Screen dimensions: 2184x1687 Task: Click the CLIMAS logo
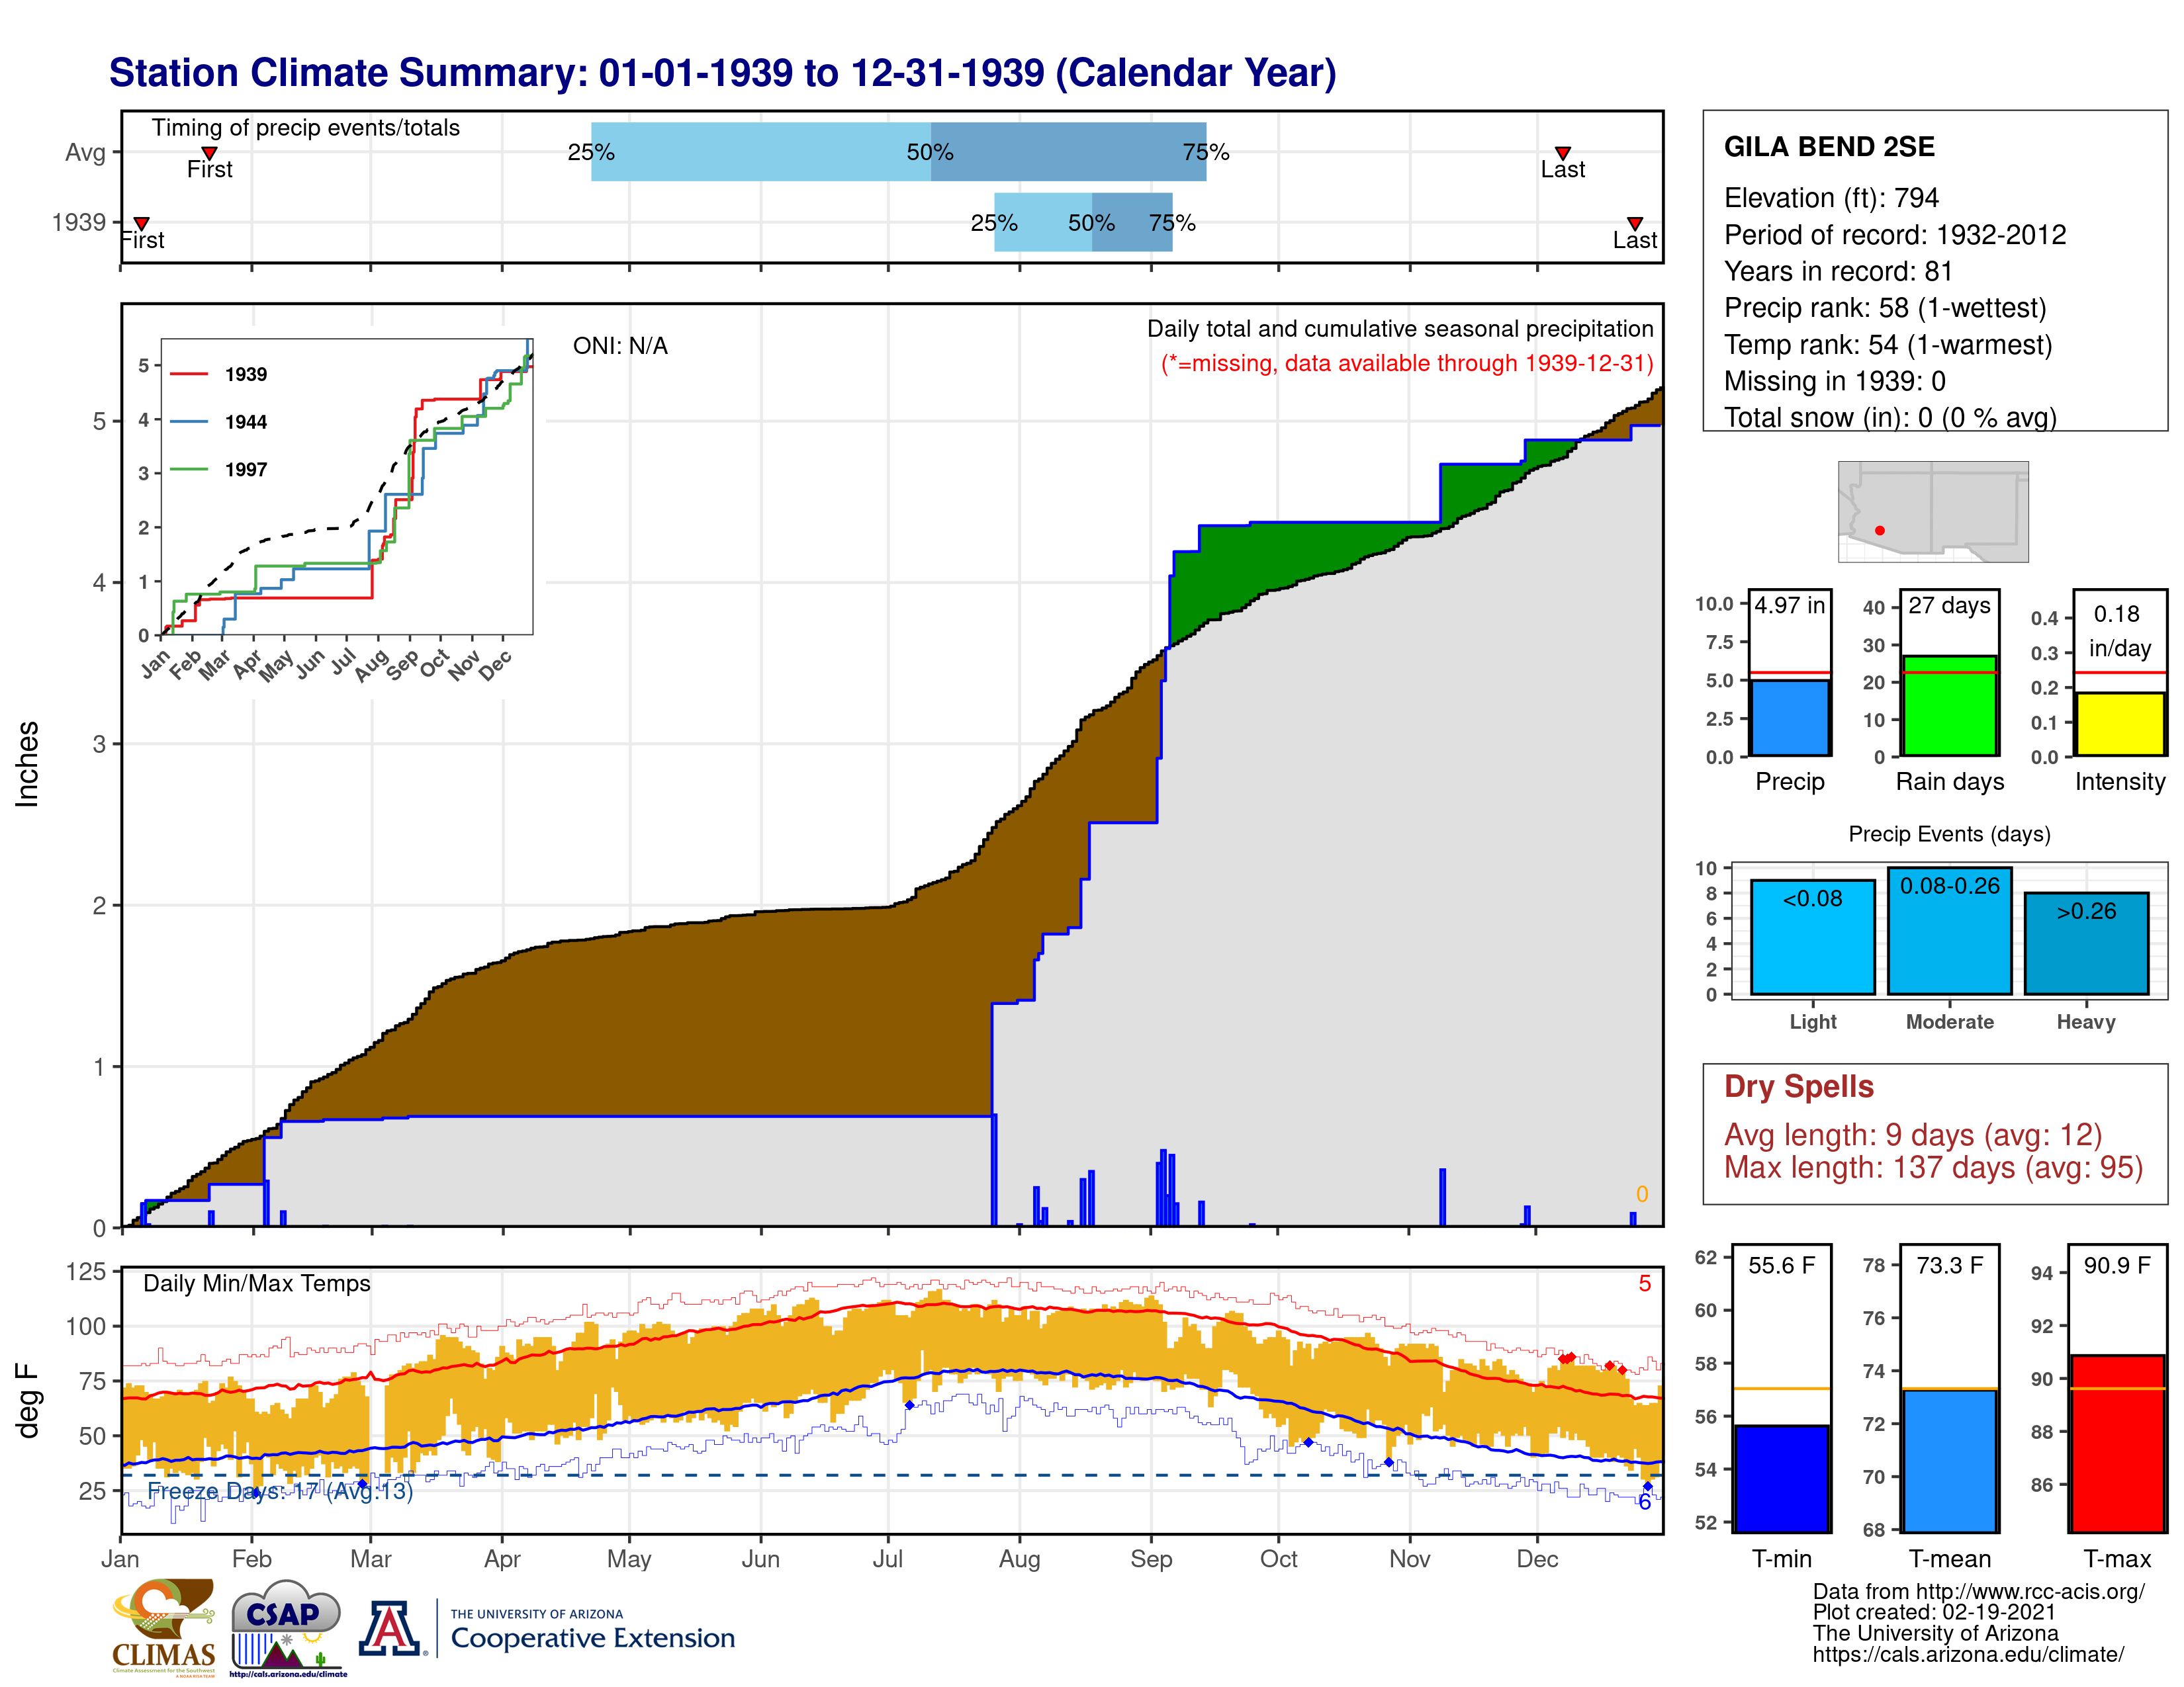coord(163,1627)
